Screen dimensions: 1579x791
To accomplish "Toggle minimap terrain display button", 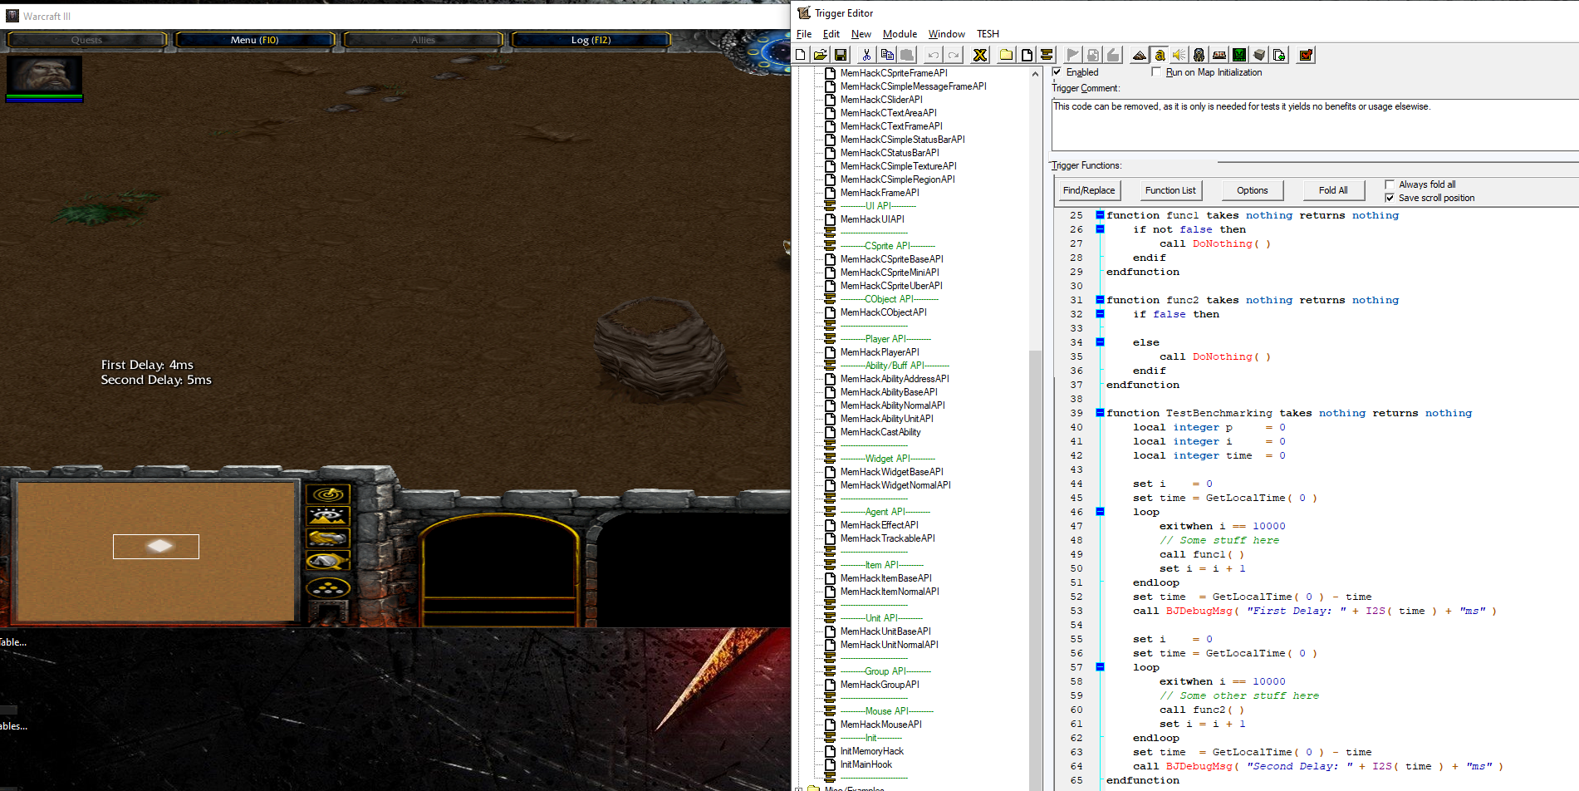I will click(x=328, y=516).
